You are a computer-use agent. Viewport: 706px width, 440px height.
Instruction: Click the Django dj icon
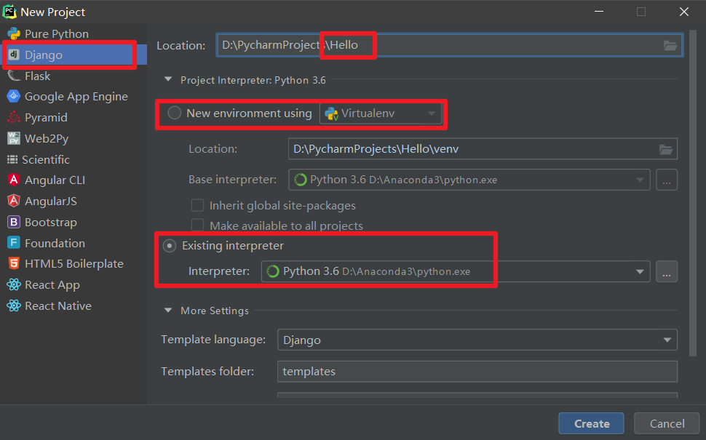[x=14, y=55]
